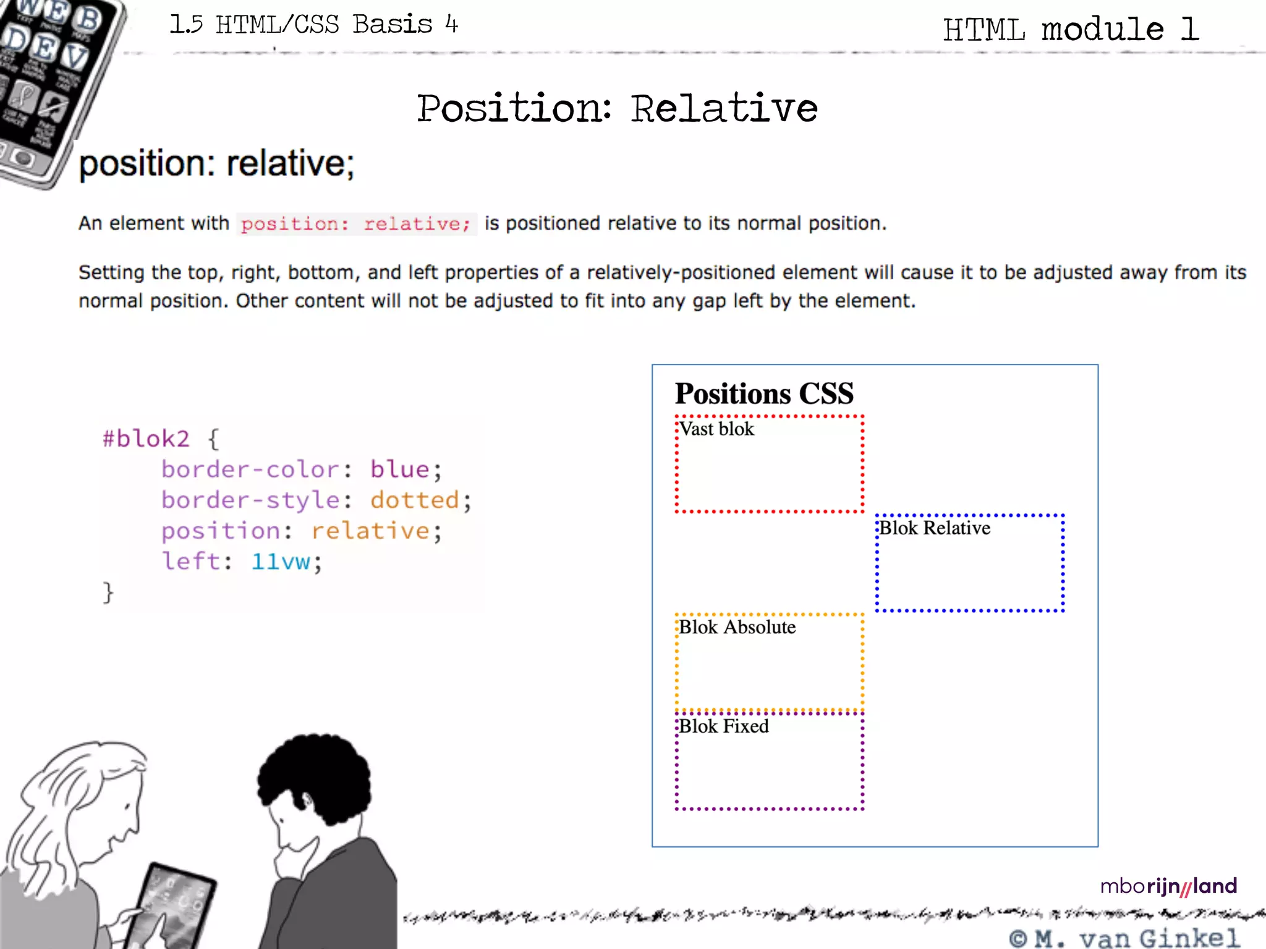This screenshot has width=1266, height=949.
Task: Click the 'position: relative;' line in code block
Action: [x=302, y=531]
